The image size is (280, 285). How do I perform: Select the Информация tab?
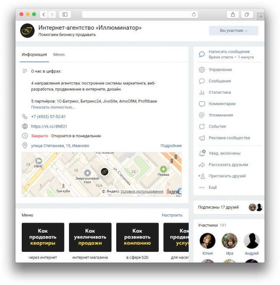pyautogui.click(x=34, y=54)
